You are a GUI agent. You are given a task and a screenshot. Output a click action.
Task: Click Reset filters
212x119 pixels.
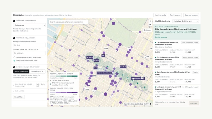click(x=19, y=97)
